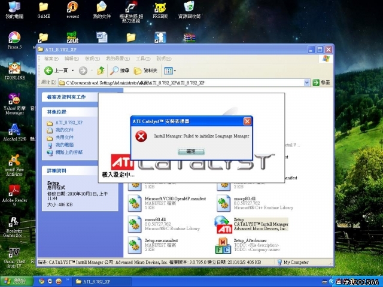Click ATI_8.782_XP taskbar button
This screenshot has height=287, width=383.
[102, 282]
